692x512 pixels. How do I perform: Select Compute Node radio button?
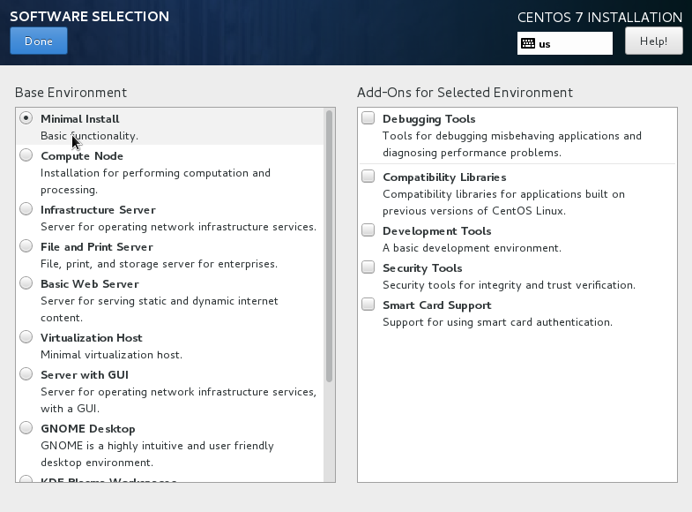point(26,155)
